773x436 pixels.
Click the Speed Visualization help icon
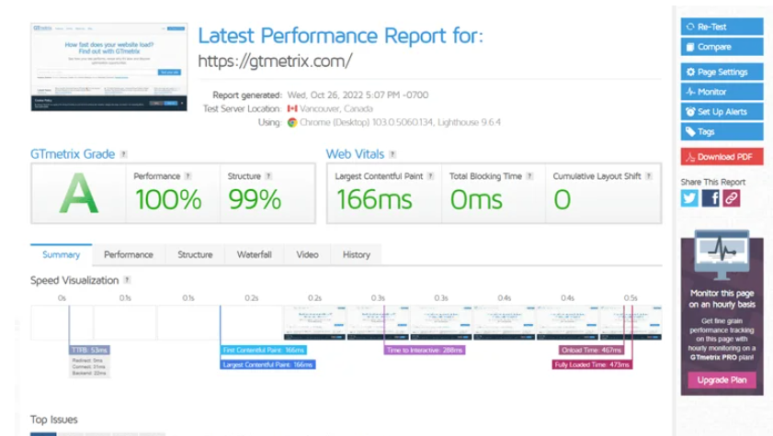click(127, 280)
